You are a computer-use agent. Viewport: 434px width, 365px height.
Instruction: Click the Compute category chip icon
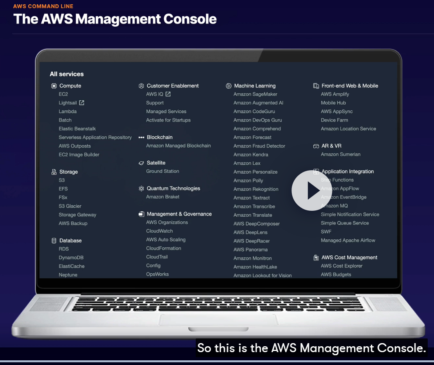click(54, 86)
